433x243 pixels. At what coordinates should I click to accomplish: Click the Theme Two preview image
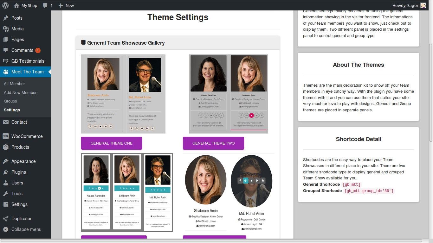[x=229, y=94]
